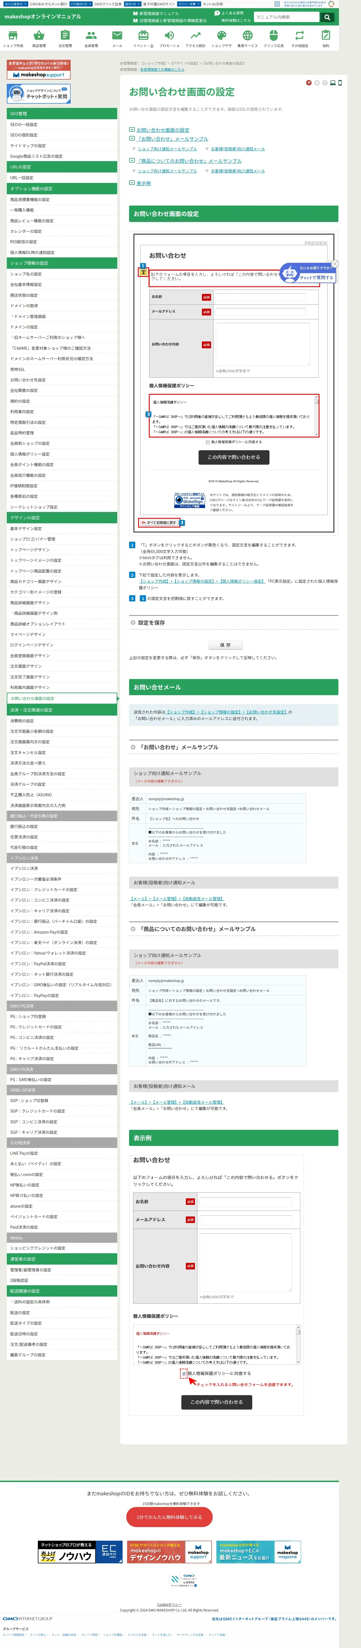Open the チャットで質問する chat widget
Viewport: 361px width, 1648px height.
308,274
